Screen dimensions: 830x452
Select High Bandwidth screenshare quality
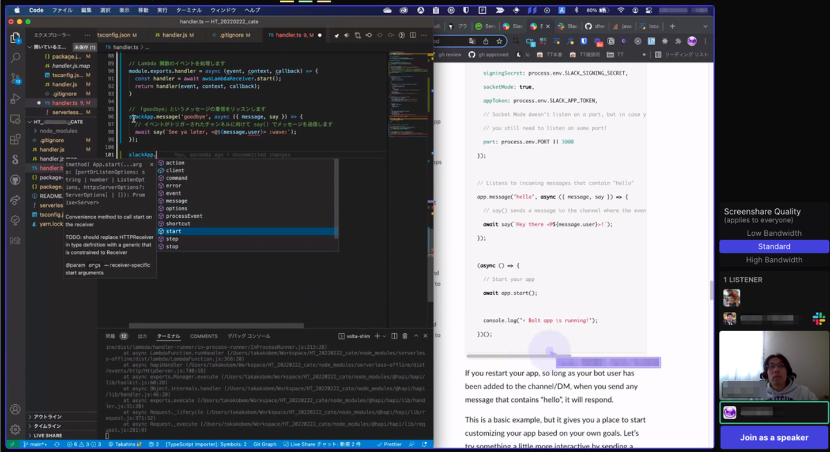(774, 260)
